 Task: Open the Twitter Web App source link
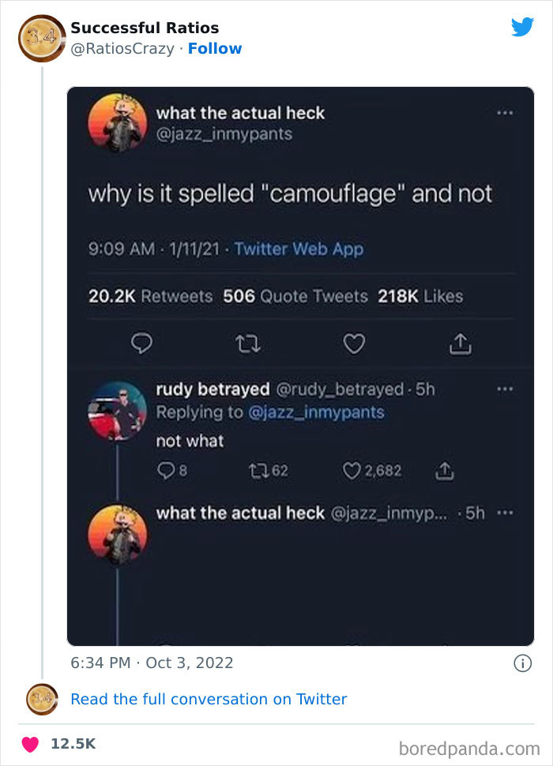(x=299, y=249)
